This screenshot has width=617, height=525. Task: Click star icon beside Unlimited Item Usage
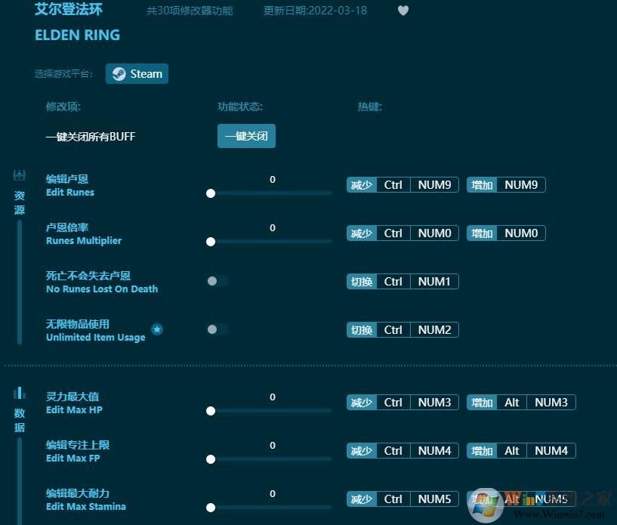click(157, 329)
